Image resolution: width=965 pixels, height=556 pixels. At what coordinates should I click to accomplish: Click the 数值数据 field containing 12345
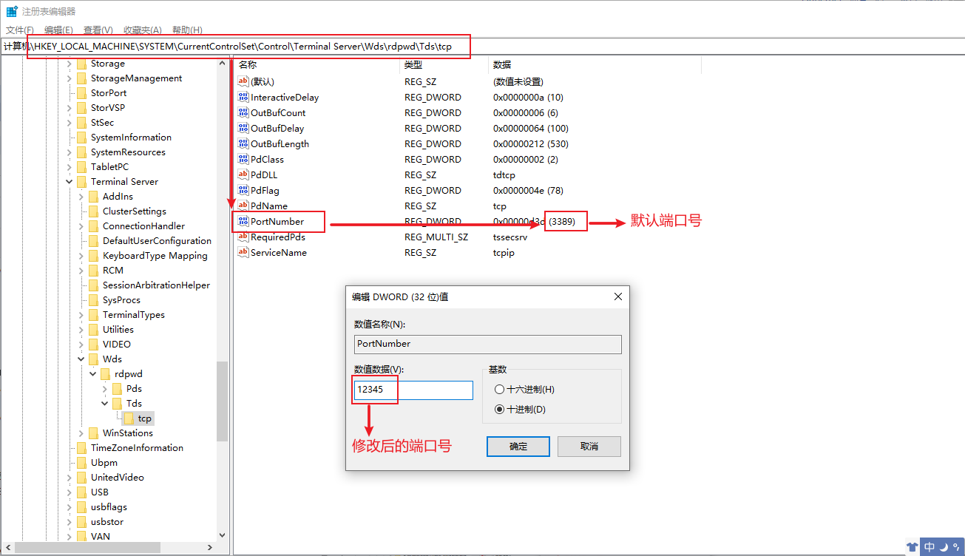point(413,390)
